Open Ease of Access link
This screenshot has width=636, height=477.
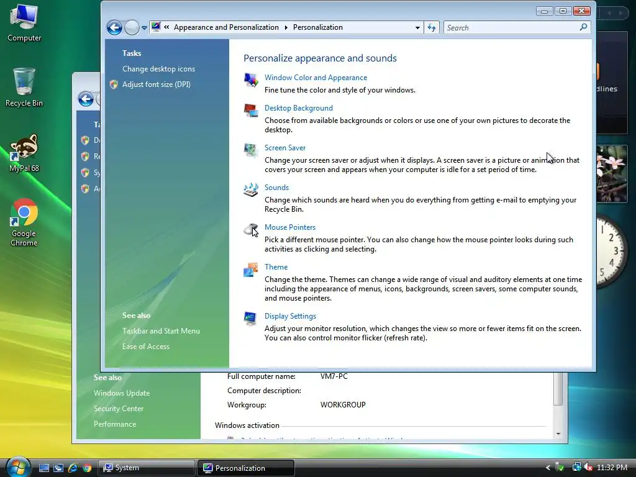pyautogui.click(x=145, y=347)
